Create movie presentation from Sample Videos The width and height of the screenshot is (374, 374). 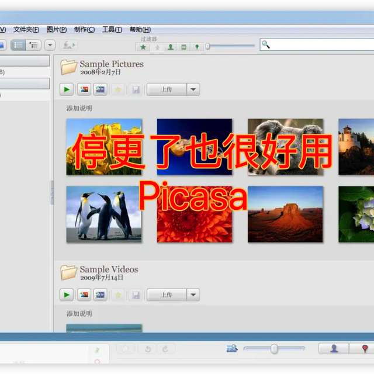[x=100, y=295]
